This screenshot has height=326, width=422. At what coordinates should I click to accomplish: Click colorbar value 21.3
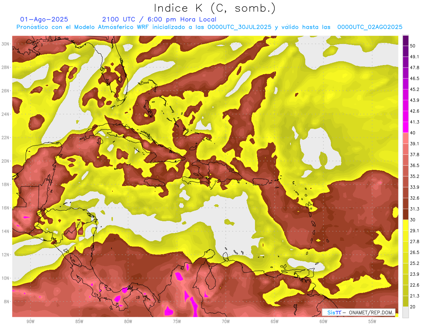[x=415, y=296]
